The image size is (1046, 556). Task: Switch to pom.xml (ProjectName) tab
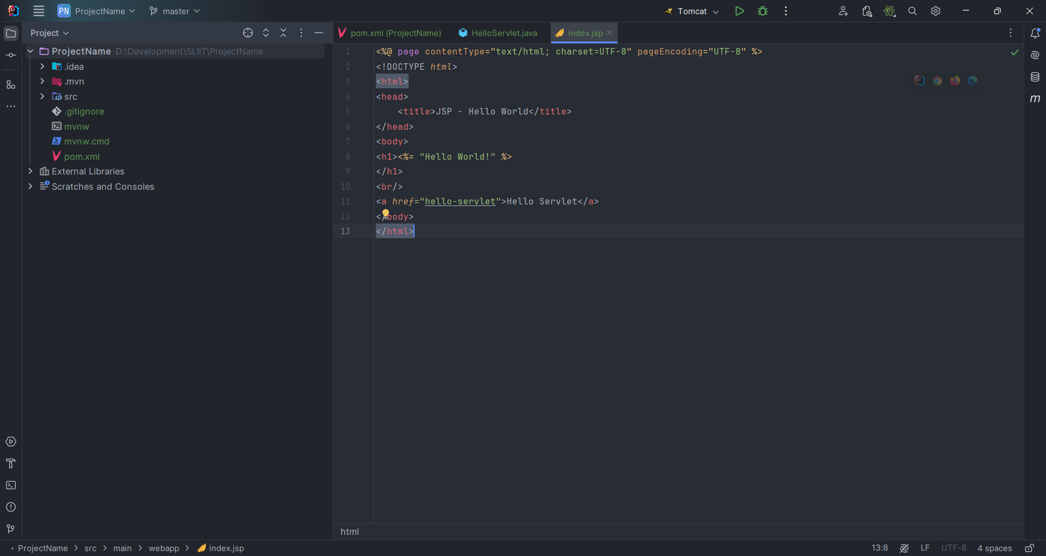pos(390,33)
